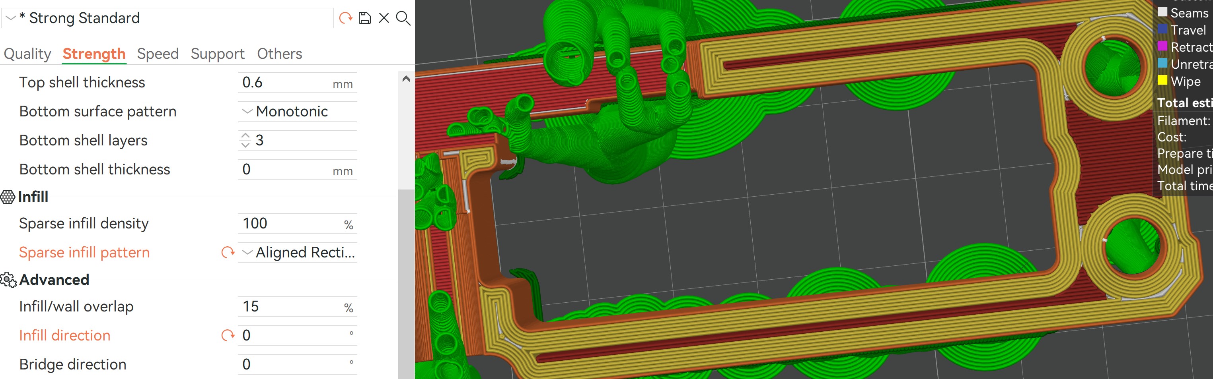This screenshot has width=1213, height=379.
Task: Open the settings search magnifier
Action: pyautogui.click(x=403, y=18)
